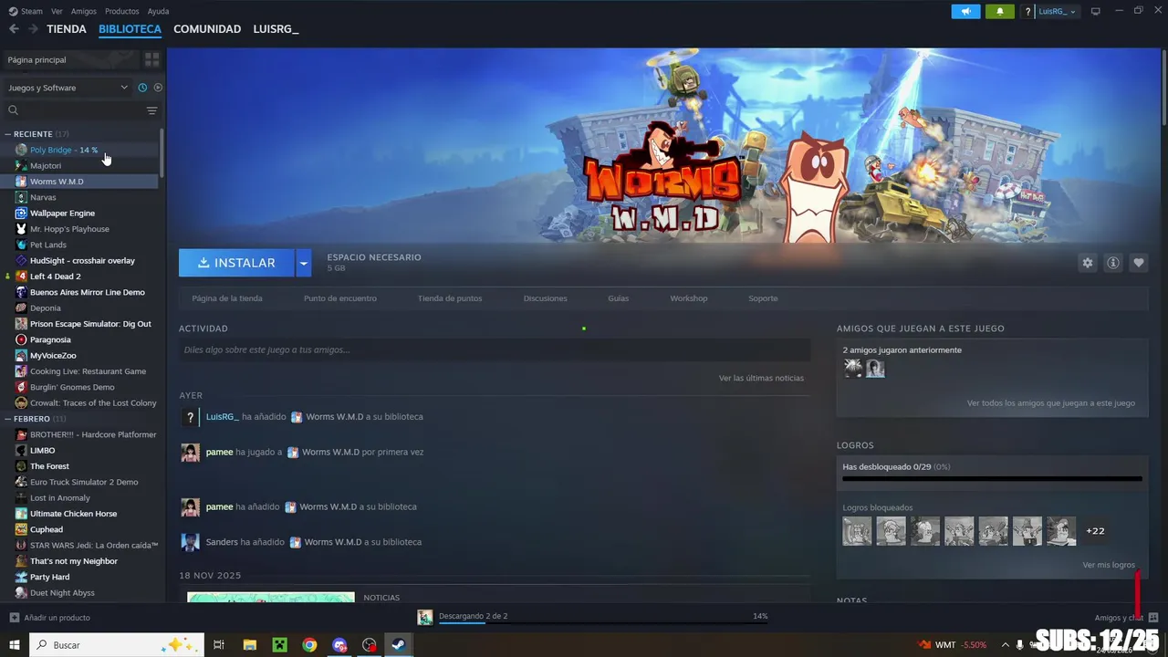Open the Juegos y Software dropdown
This screenshot has height=657, width=1168.
68,88
